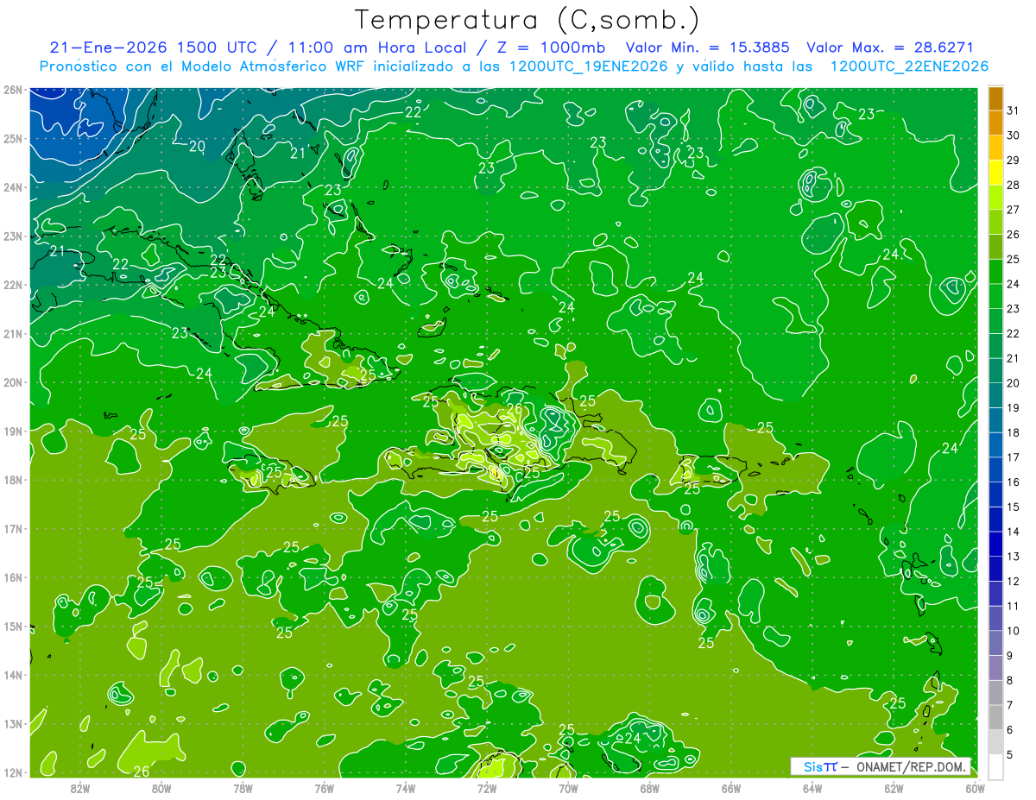The width and height of the screenshot is (1036, 800).
Task: Pick the yellow legend swatch between 28 and 29
Action: [995, 172]
